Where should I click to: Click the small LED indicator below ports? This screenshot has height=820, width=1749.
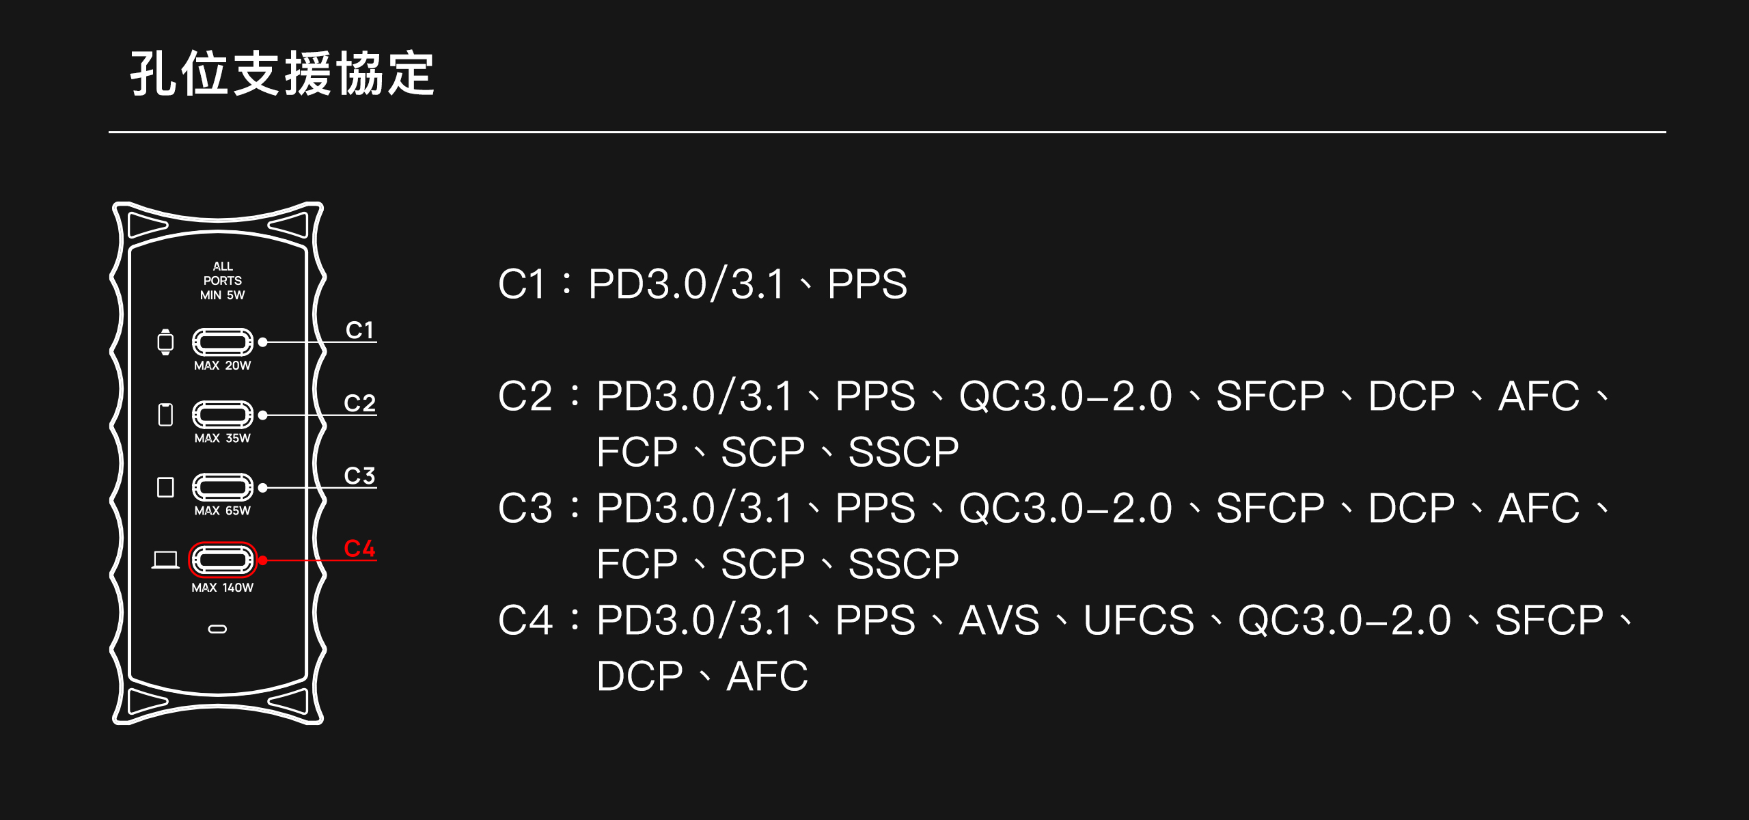[217, 629]
